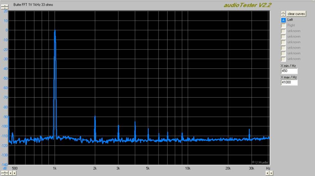315x176 pixels.
Task: Click the 1 kHz fundamental peak on the plot
Action: (55, 31)
